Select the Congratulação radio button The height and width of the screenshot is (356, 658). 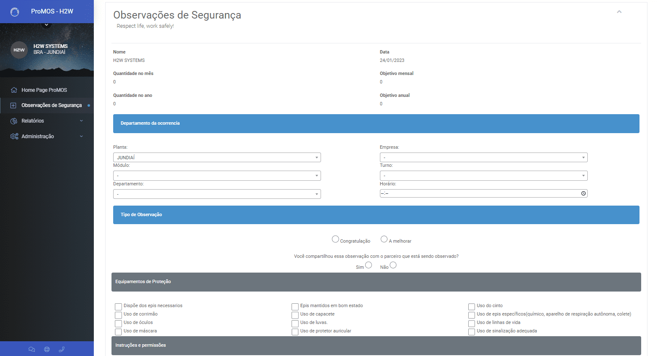(x=335, y=239)
